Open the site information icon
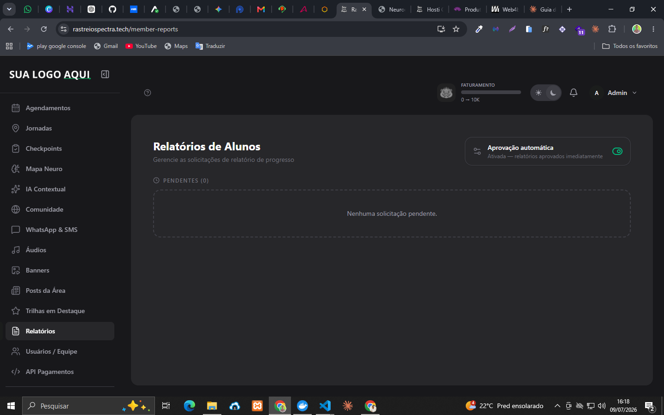 [x=64, y=29]
